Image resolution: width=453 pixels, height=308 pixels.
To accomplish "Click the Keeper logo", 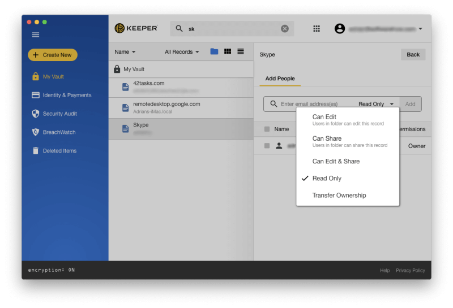I will click(x=136, y=28).
